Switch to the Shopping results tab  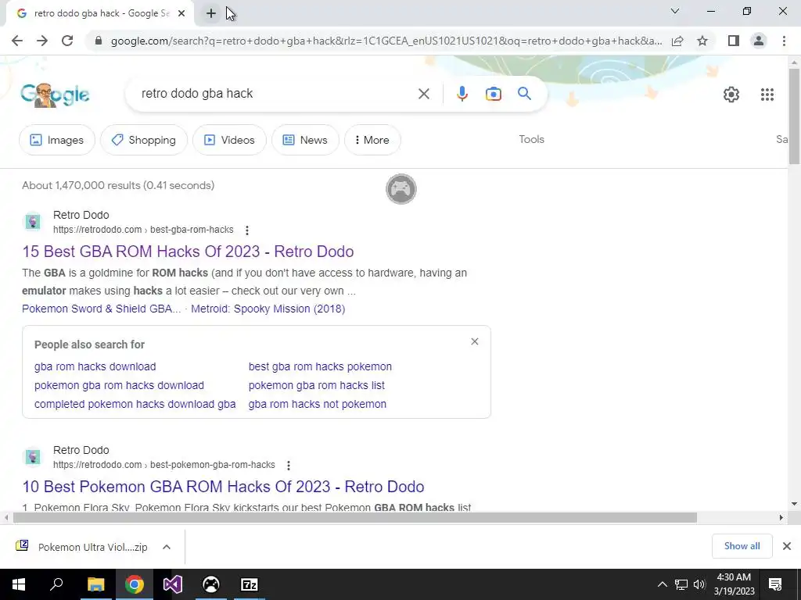[144, 140]
